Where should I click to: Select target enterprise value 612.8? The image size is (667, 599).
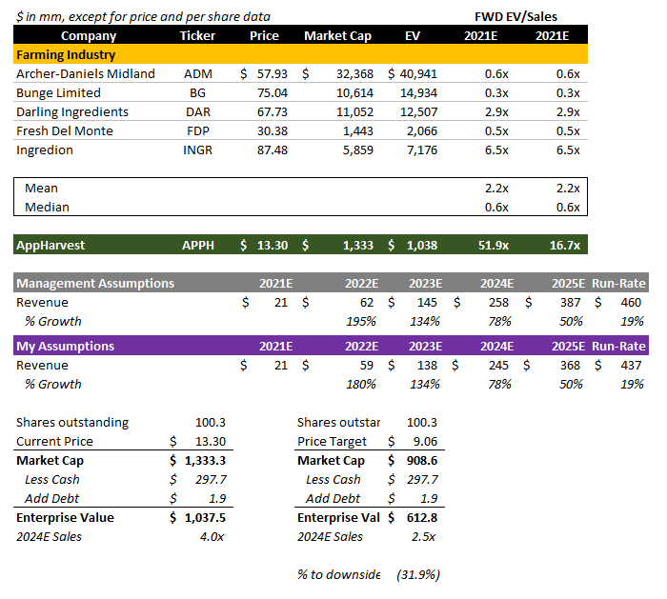point(422,518)
